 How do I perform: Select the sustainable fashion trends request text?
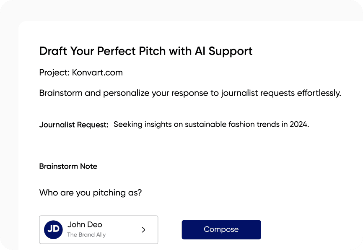coord(211,124)
